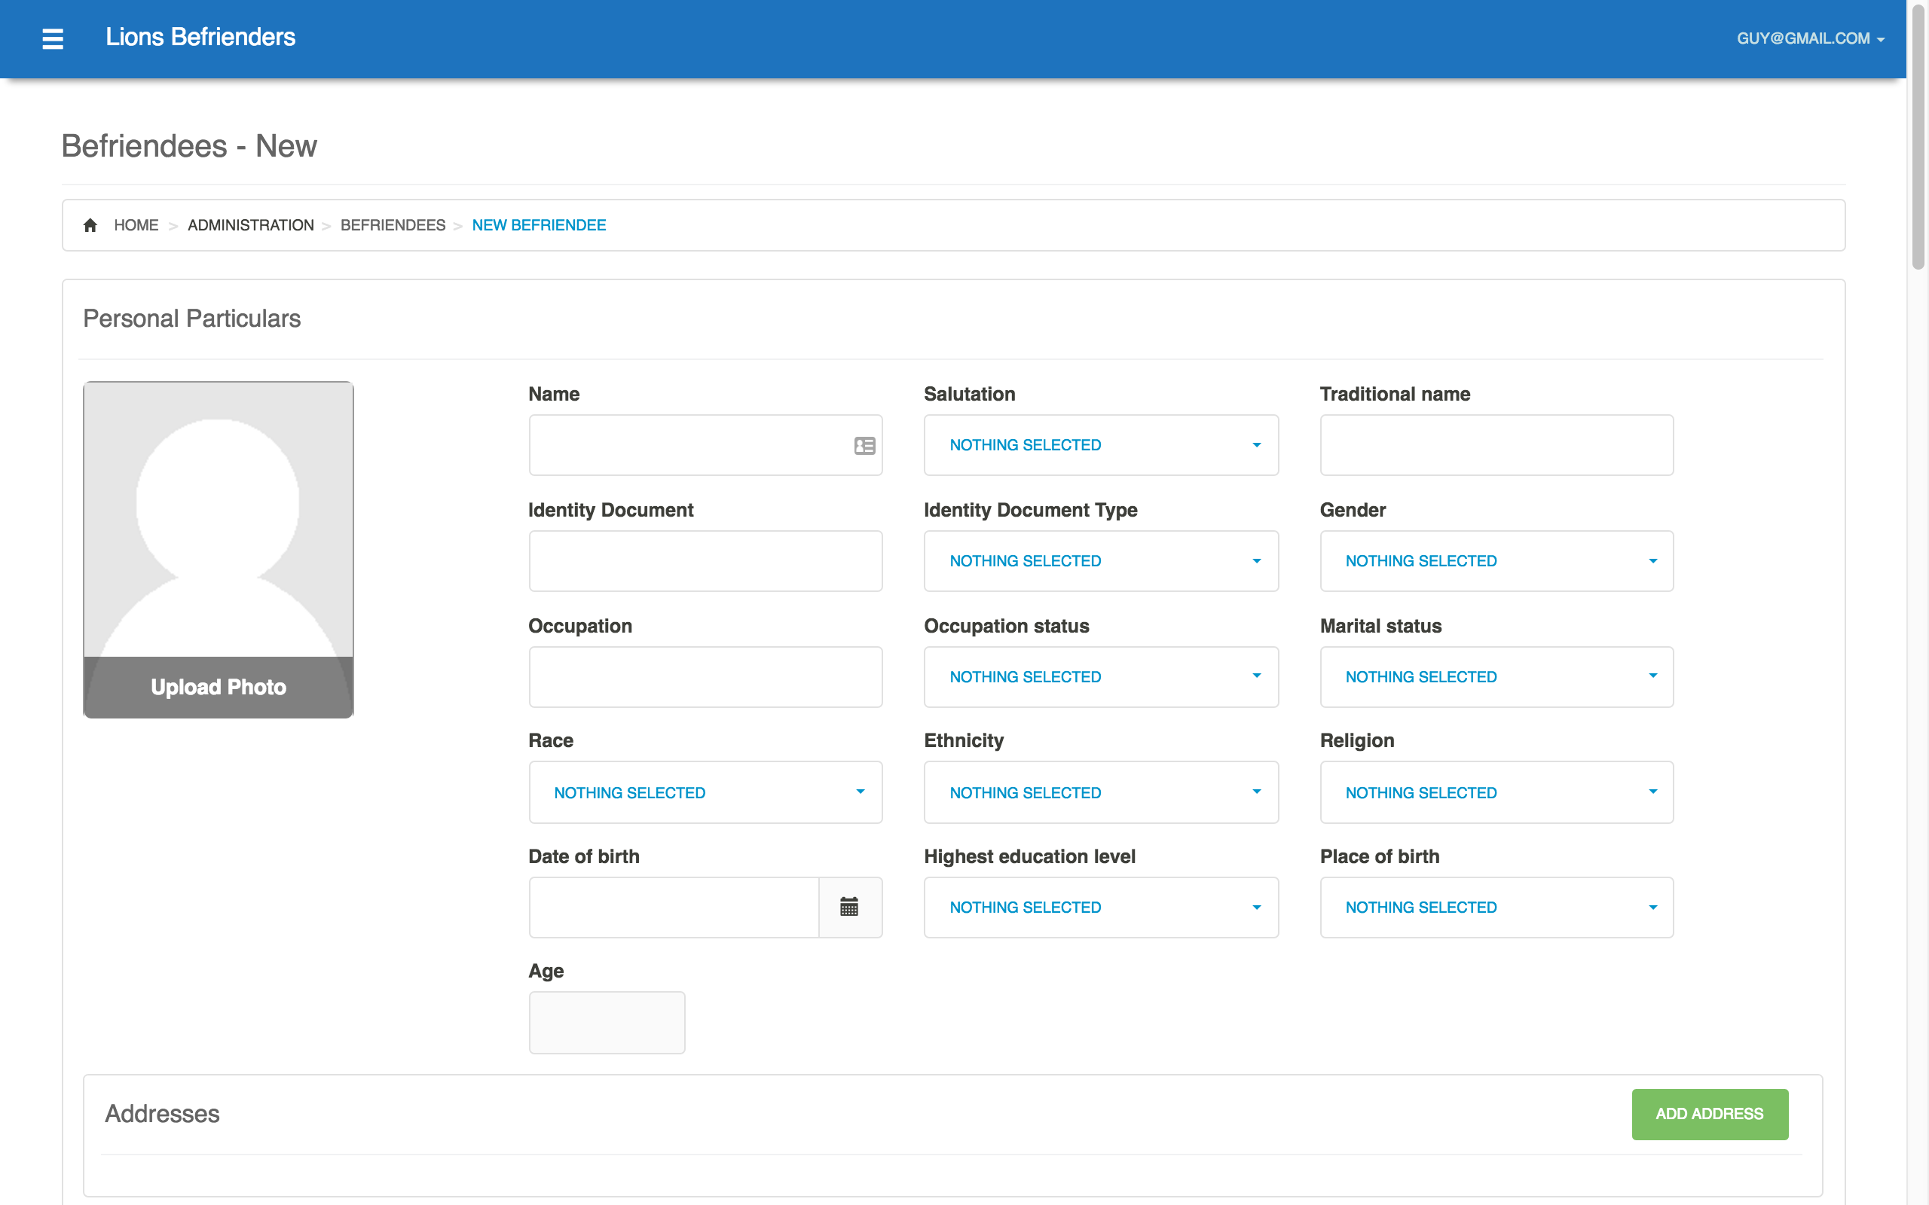1929x1205 pixels.
Task: Click the Lions Befrienders brand title
Action: pos(200,38)
